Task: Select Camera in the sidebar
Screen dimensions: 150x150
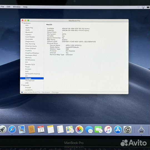Action: coord(28,34)
